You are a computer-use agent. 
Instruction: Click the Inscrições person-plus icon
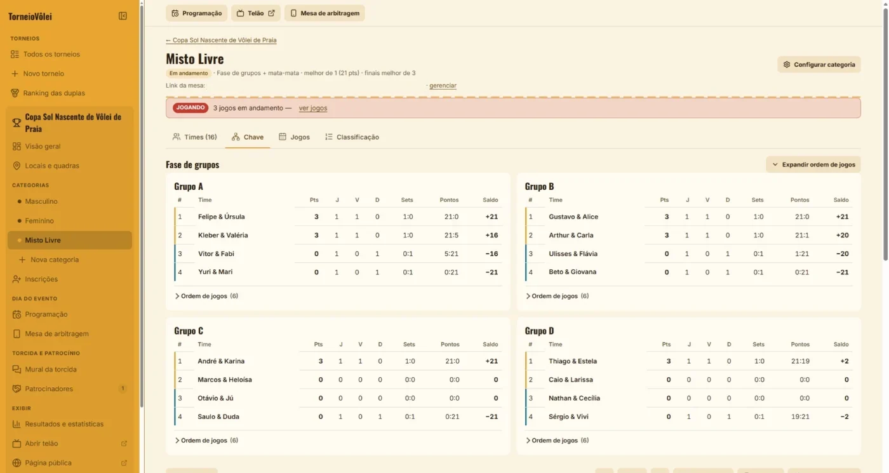tap(17, 279)
